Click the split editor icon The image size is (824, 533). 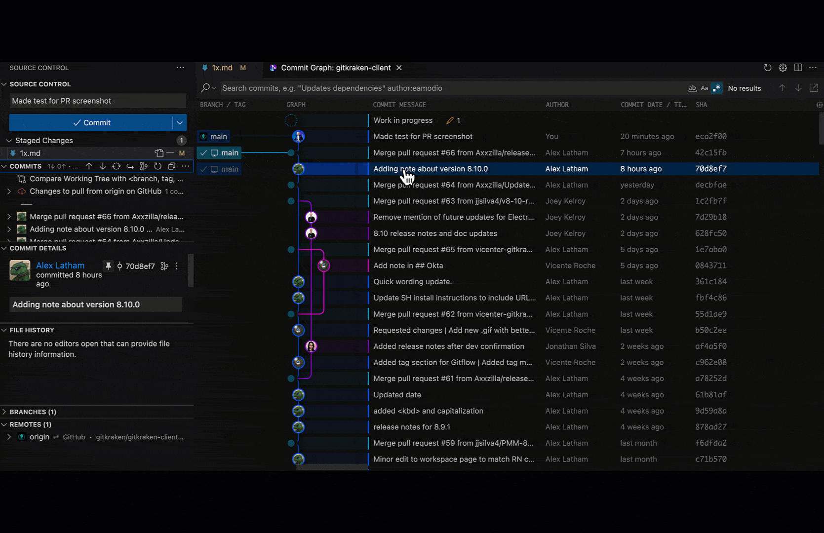[798, 68]
